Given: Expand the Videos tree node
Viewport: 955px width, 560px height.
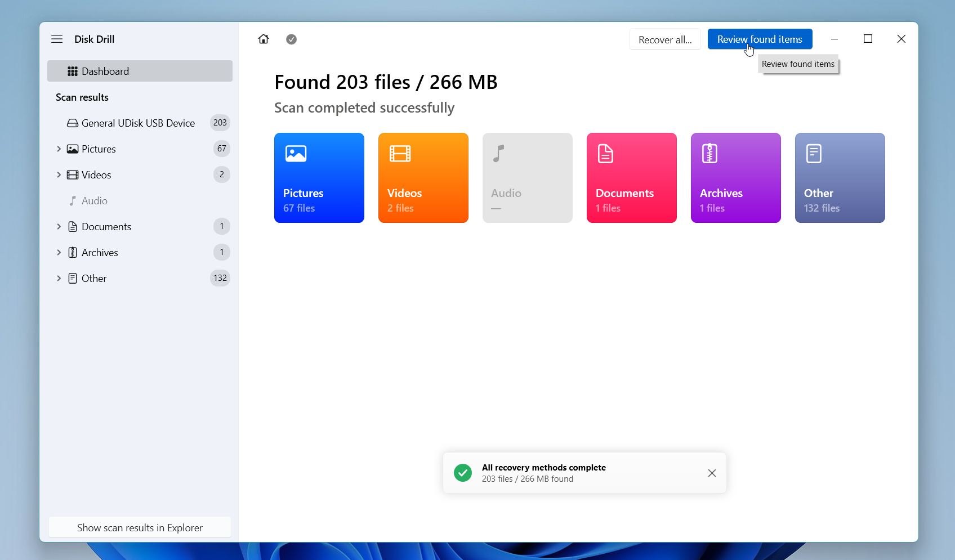Looking at the screenshot, I should 59,174.
